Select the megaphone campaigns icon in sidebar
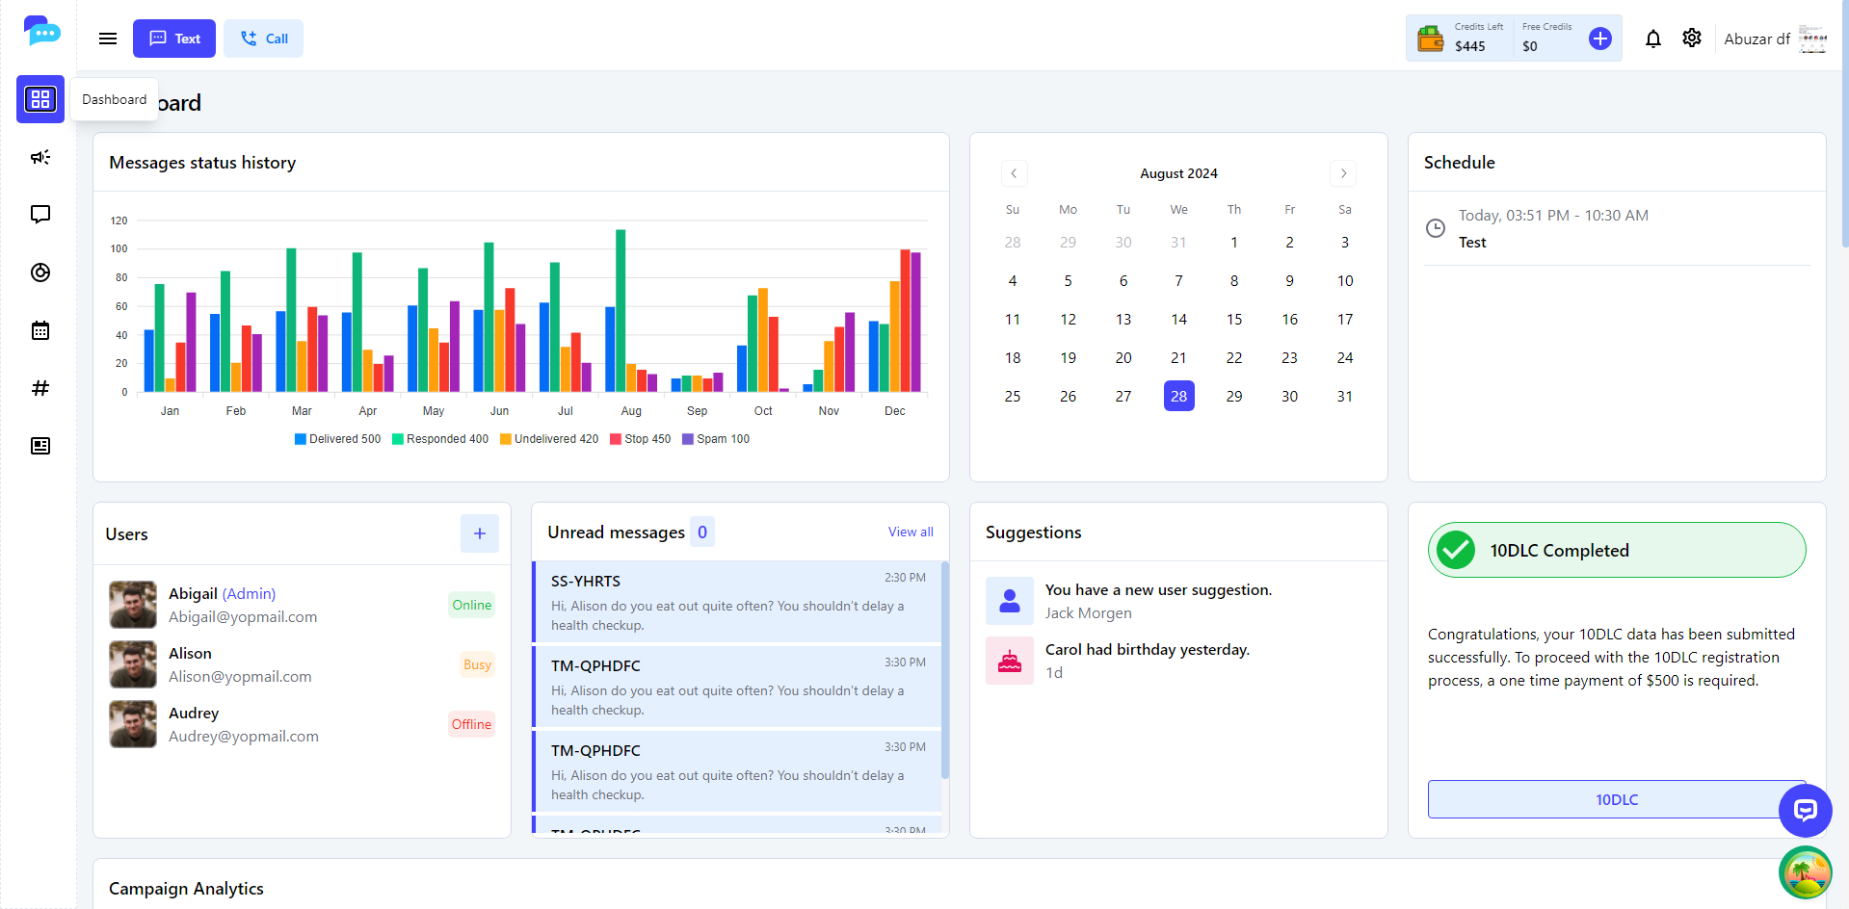Viewport: 1849px width, 909px height. [x=40, y=157]
